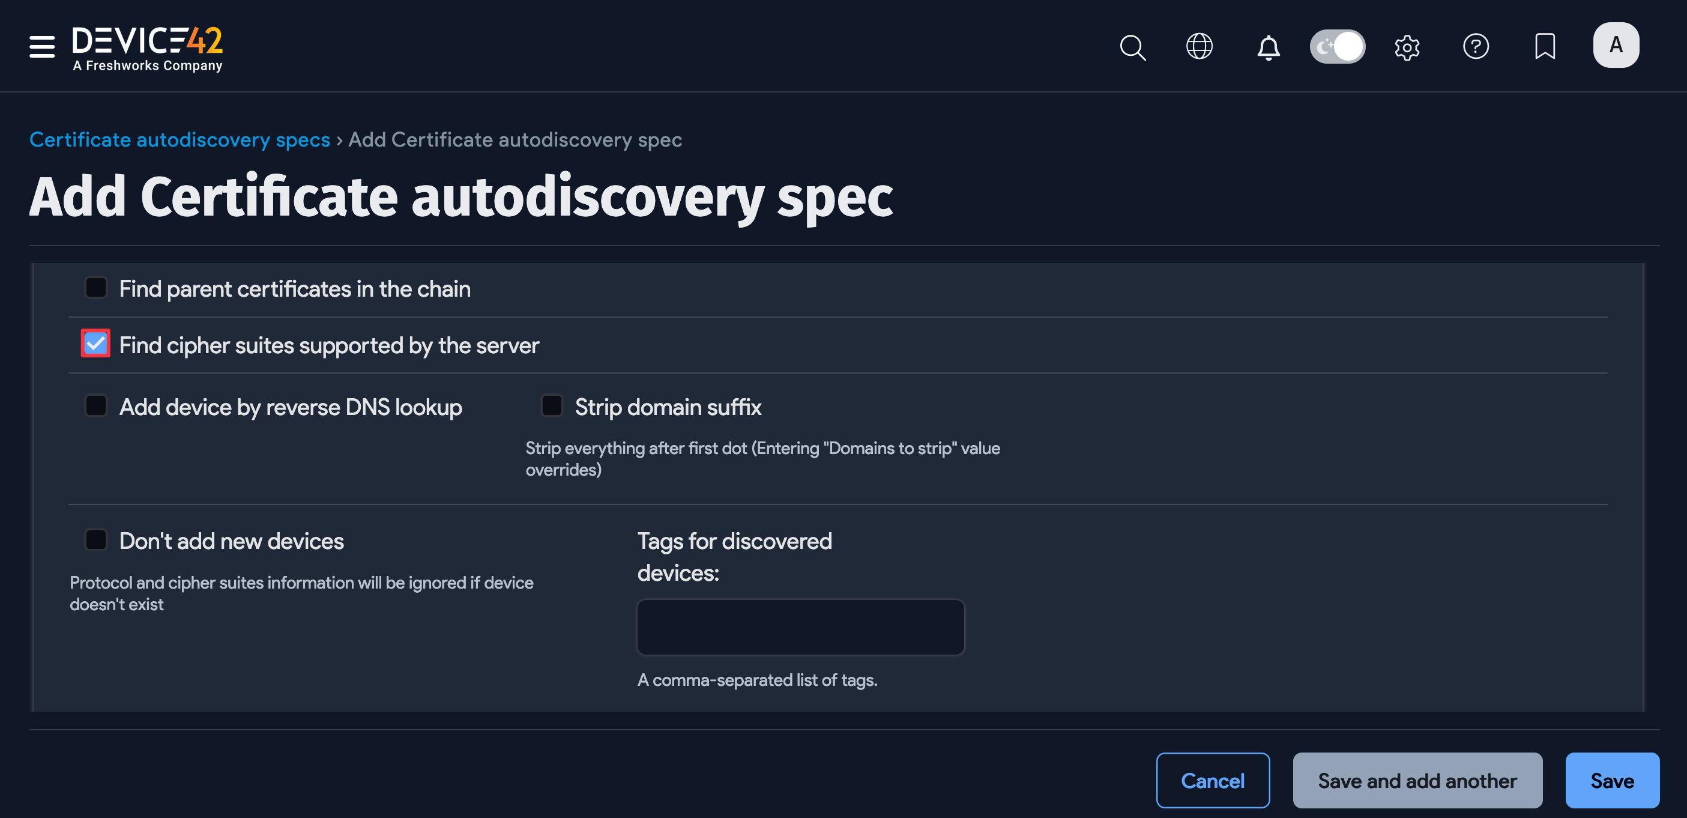
Task: Enable Don't add new devices
Action: coord(95,539)
